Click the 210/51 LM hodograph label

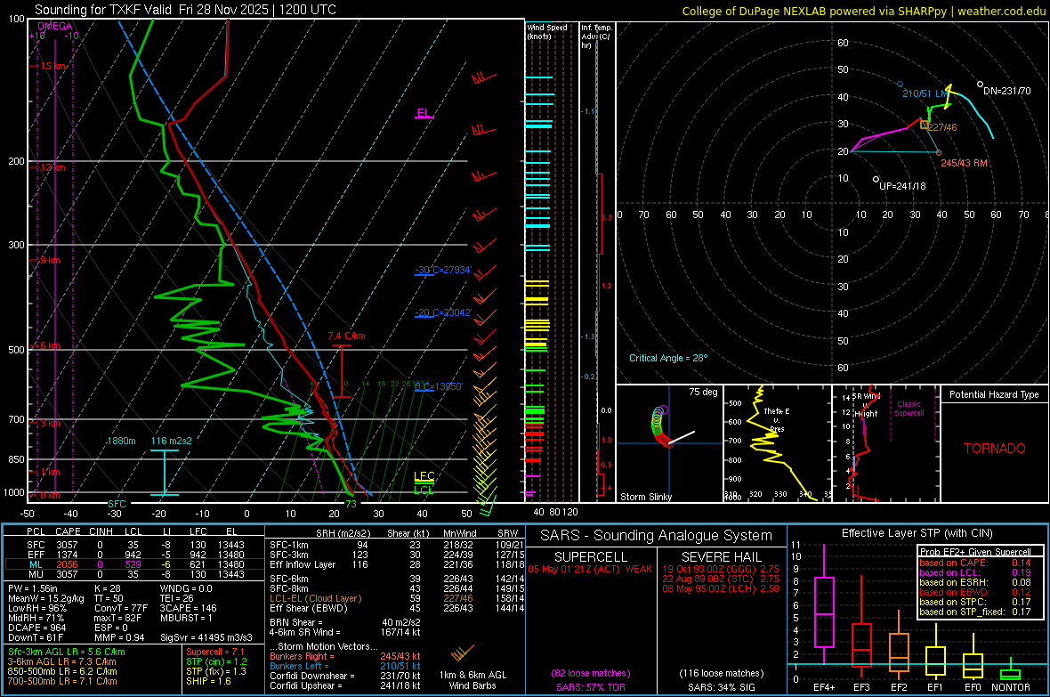[x=925, y=93]
